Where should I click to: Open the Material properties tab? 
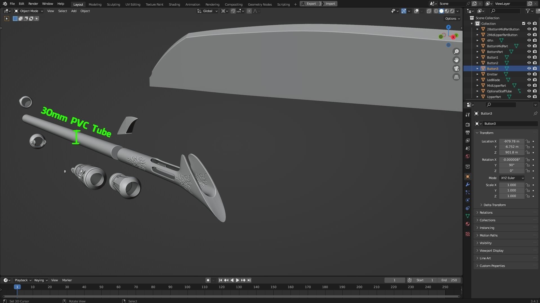468,224
